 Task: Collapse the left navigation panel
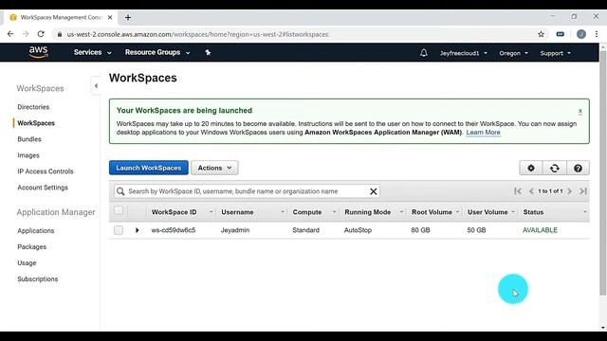[x=96, y=86]
